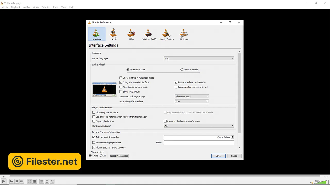
Task: Mute audio using the speaker icon
Action: (x=312, y=183)
